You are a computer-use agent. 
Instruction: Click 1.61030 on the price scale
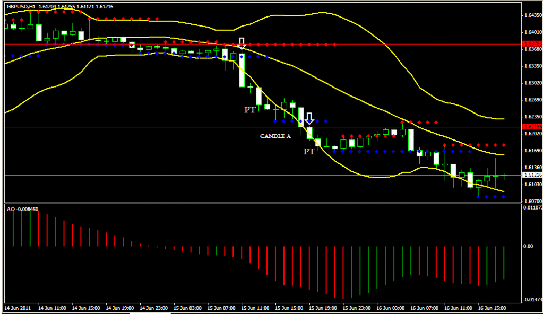(x=533, y=184)
